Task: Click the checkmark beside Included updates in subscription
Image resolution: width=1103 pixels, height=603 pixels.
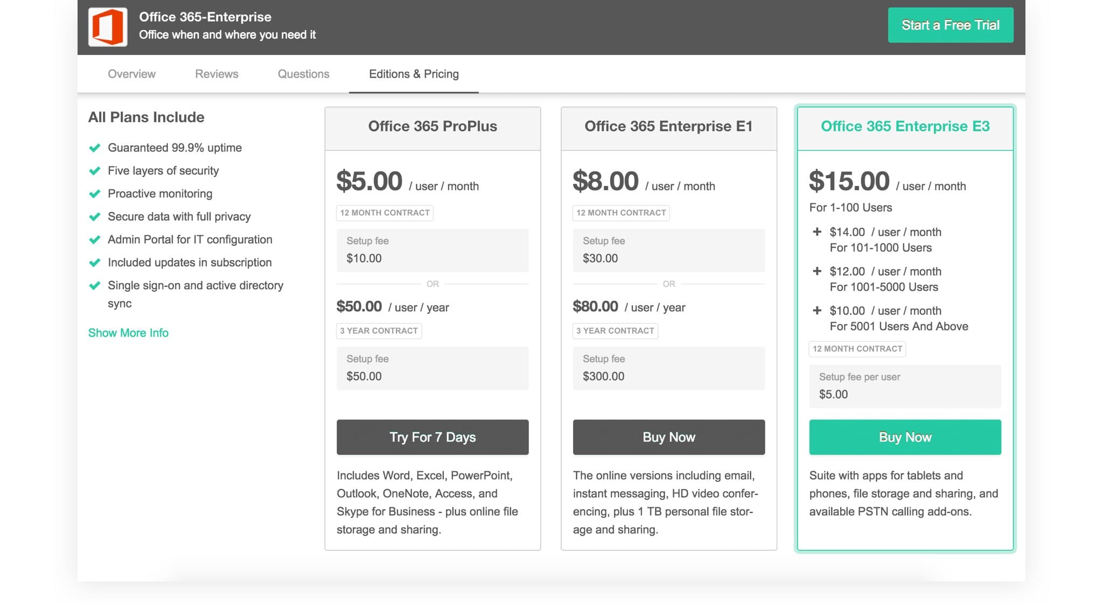Action: point(95,262)
